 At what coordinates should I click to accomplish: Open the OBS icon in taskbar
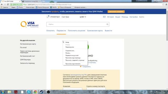pos(48,92)
